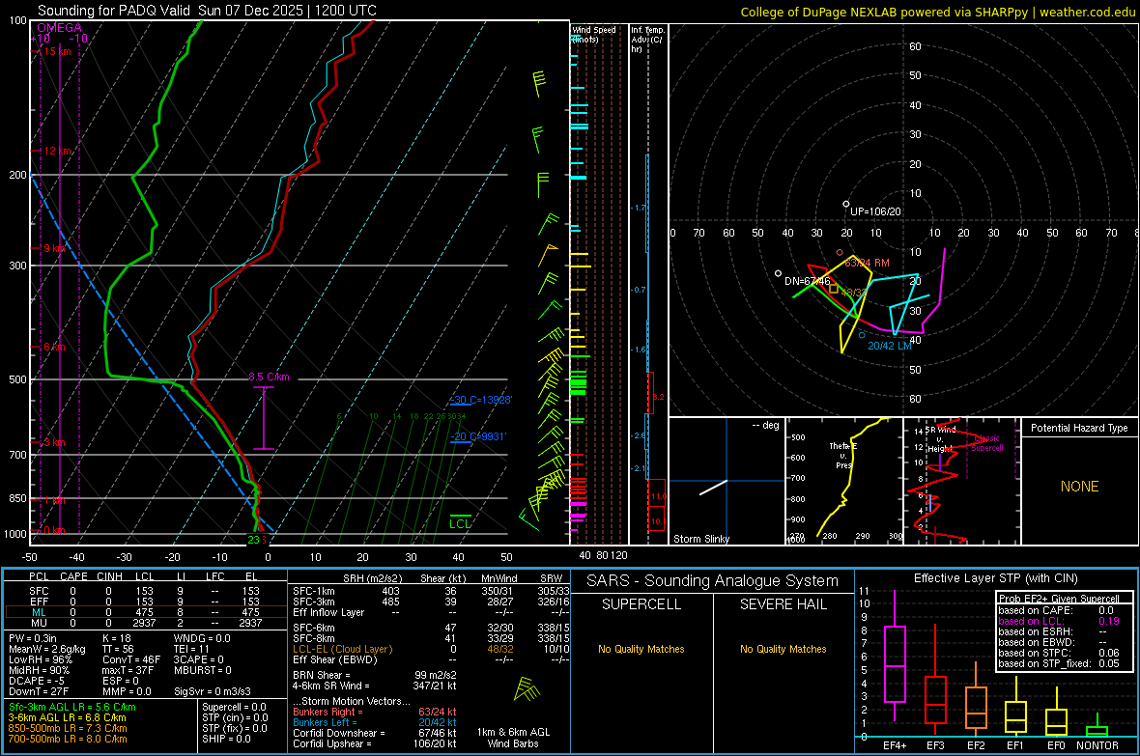1140x756 pixels.
Task: Click the sounding title for PADQ
Action: pyautogui.click(x=207, y=11)
